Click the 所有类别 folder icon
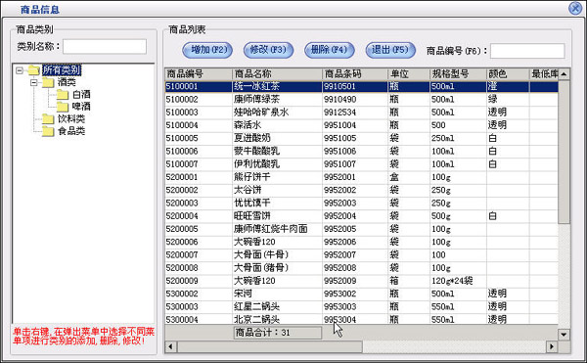 click(34, 70)
